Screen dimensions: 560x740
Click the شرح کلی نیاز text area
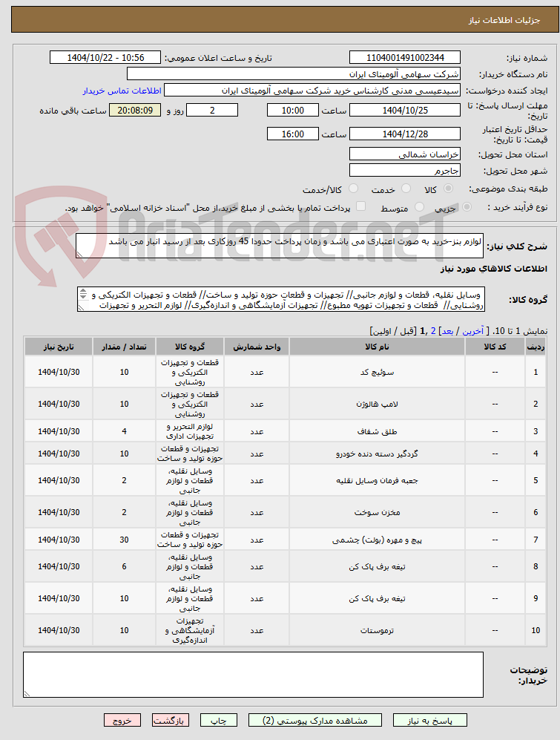point(280,246)
